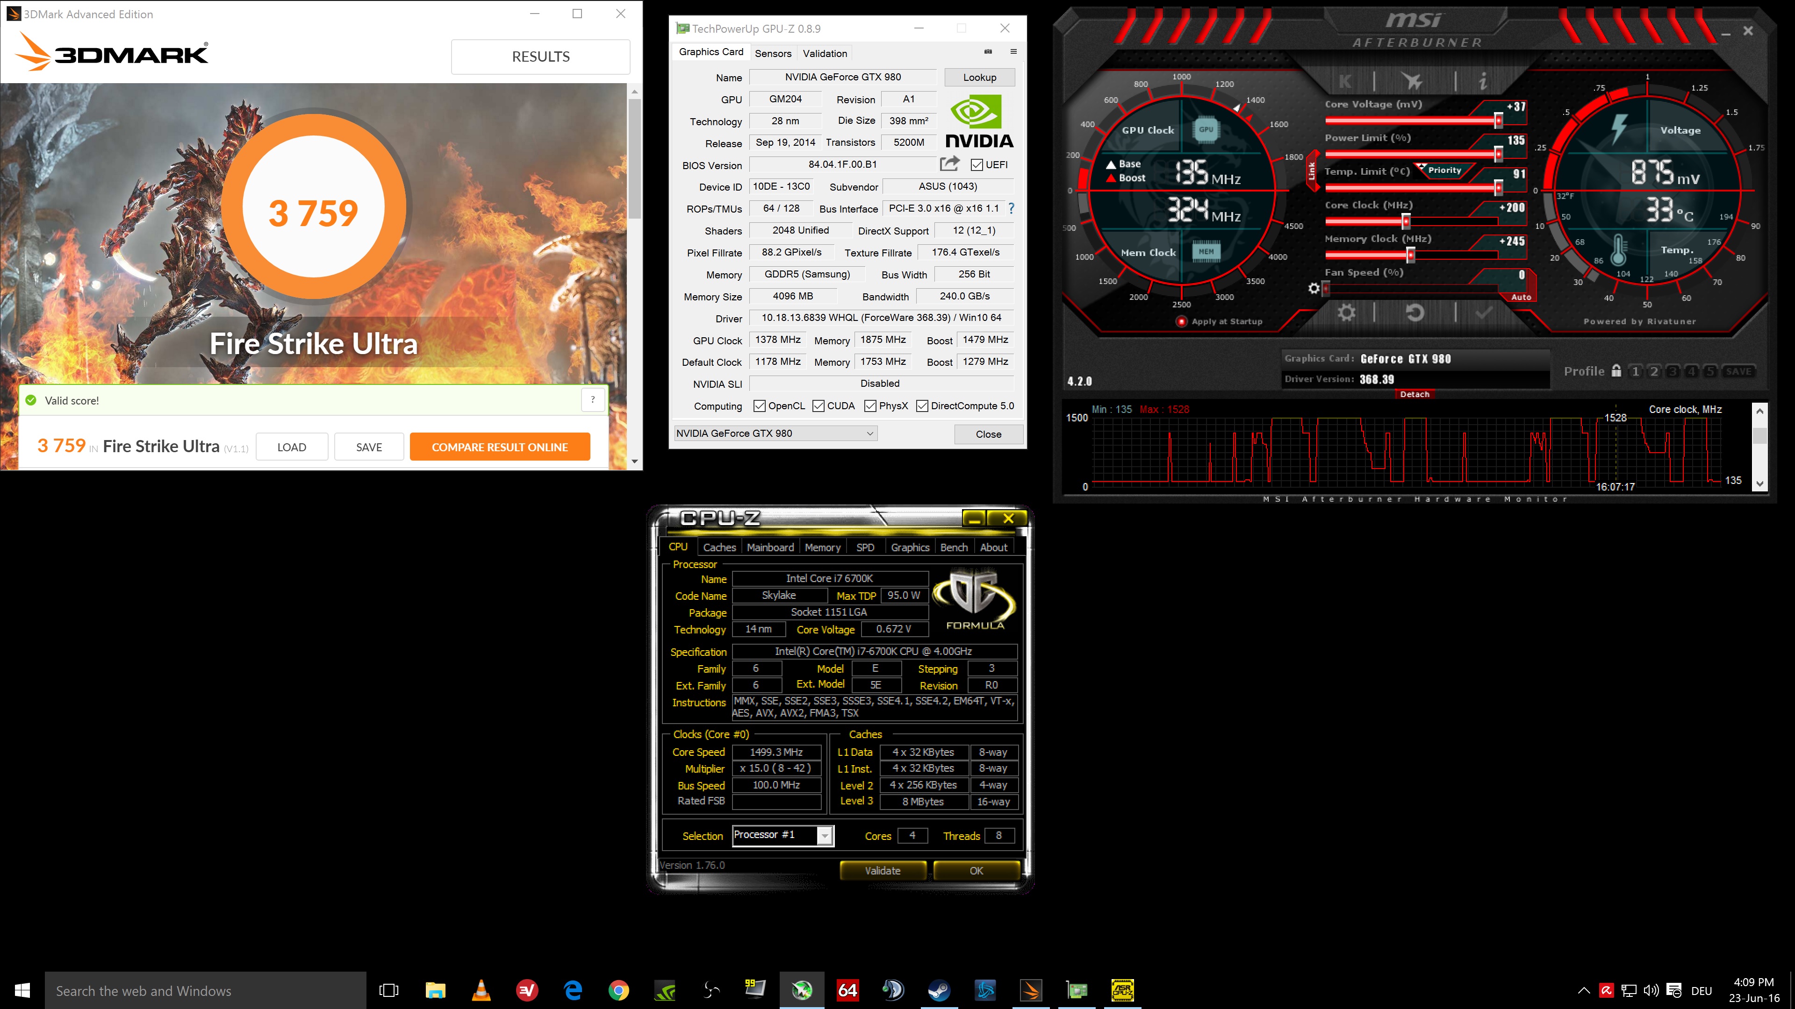This screenshot has width=1795, height=1009.
Task: Open OBS Studio from taskbar
Action: [711, 990]
